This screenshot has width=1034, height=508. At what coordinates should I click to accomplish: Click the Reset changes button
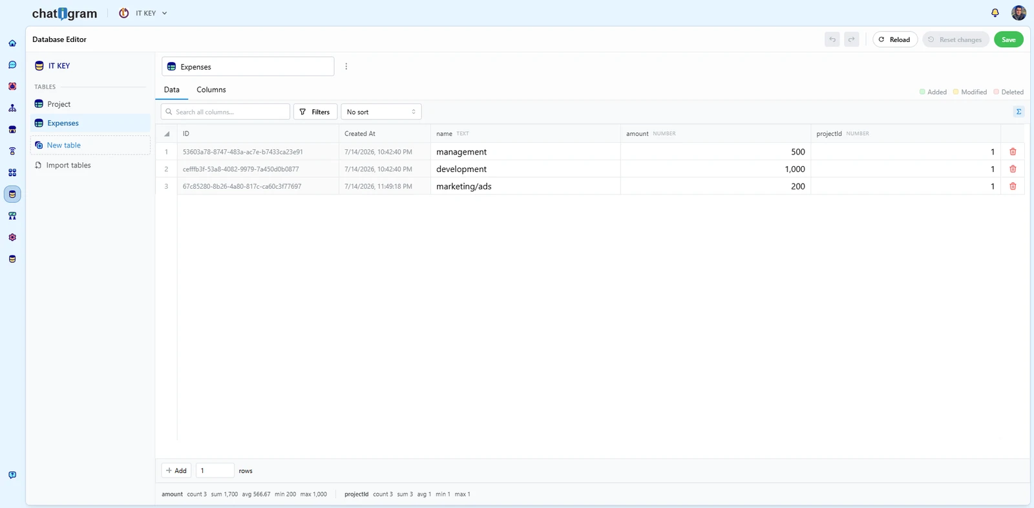coord(956,39)
